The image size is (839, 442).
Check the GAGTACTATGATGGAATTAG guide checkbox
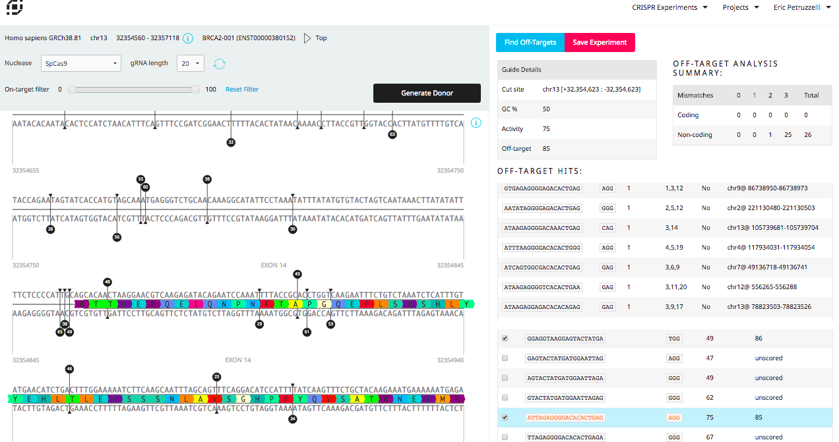tap(505, 358)
